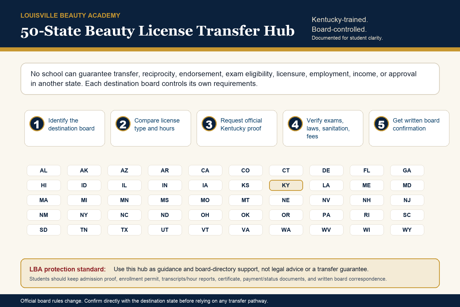Image resolution: width=460 pixels, height=307 pixels.
Task: Choose the AL state button
Action: coord(44,170)
